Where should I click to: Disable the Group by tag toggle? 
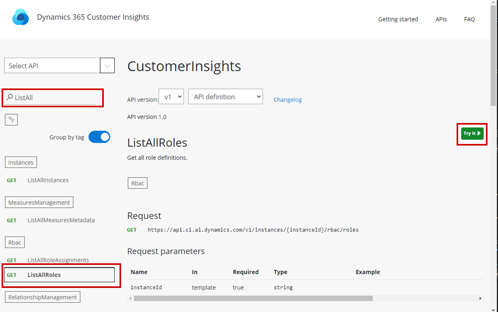99,136
